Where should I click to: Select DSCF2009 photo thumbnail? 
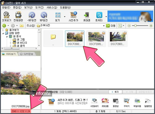pos(96,39)
